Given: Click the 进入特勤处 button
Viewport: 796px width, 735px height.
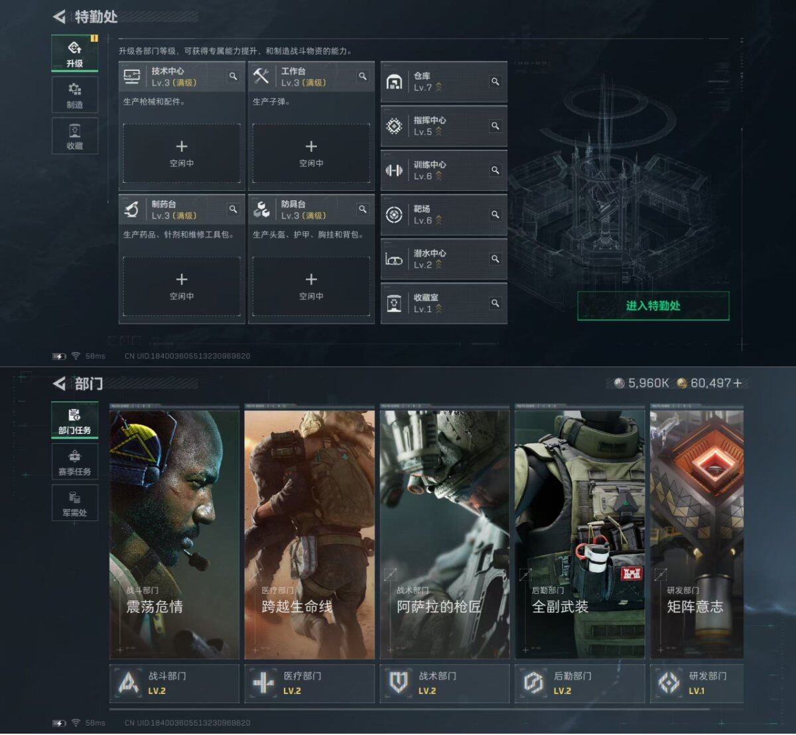Looking at the screenshot, I should [x=653, y=306].
